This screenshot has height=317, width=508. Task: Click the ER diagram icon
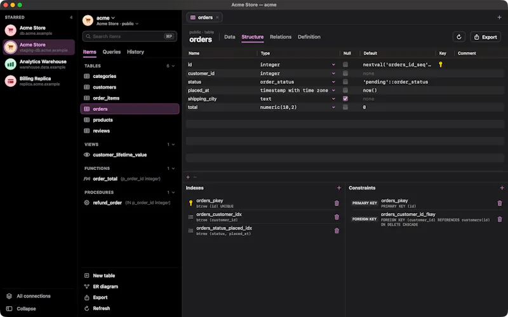point(86,287)
